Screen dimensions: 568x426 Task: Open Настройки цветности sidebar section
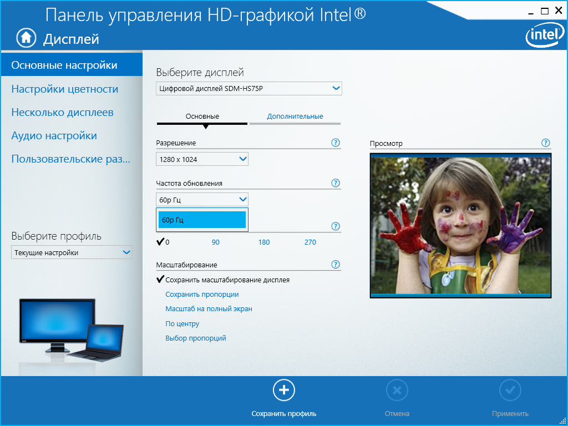[x=65, y=89]
